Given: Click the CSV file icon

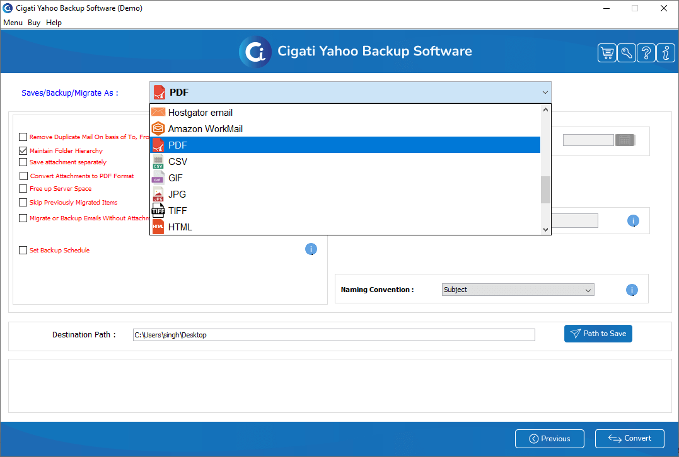Looking at the screenshot, I should pyautogui.click(x=158, y=161).
